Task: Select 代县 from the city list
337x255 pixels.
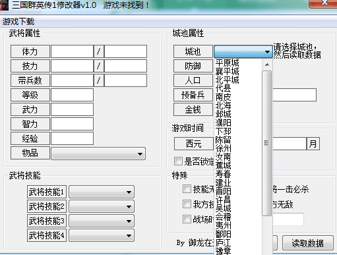Action: click(238, 88)
